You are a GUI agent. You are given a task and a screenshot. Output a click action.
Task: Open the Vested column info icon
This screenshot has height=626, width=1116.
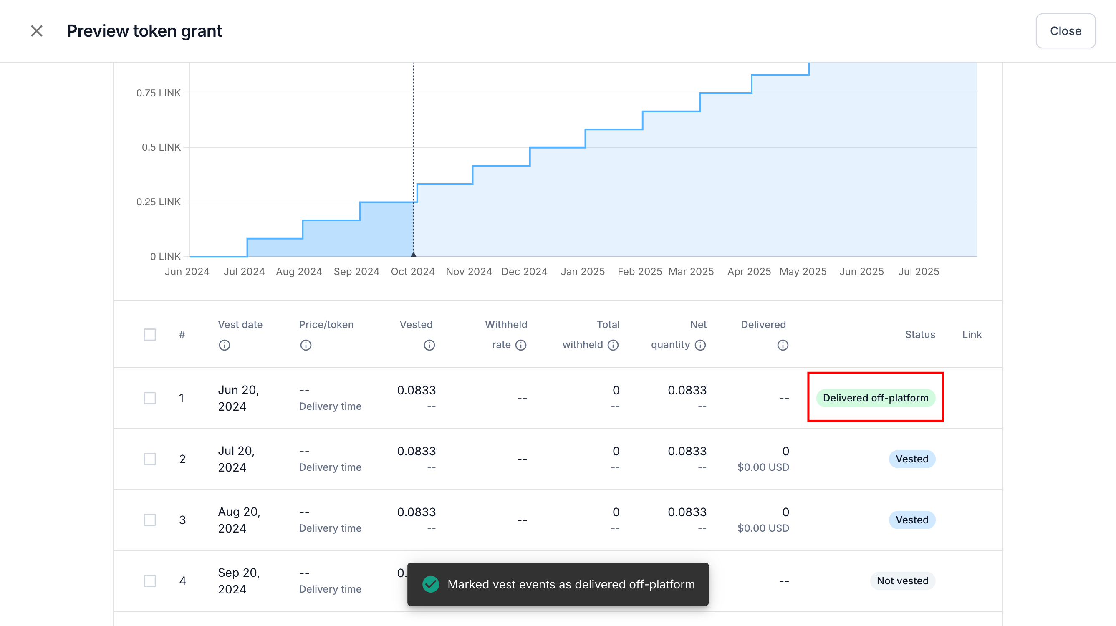click(429, 345)
